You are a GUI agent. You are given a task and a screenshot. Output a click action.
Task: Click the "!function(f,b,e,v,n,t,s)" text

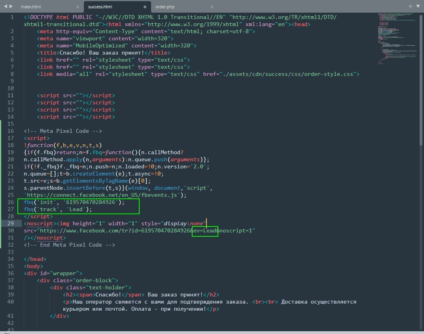click(63, 145)
